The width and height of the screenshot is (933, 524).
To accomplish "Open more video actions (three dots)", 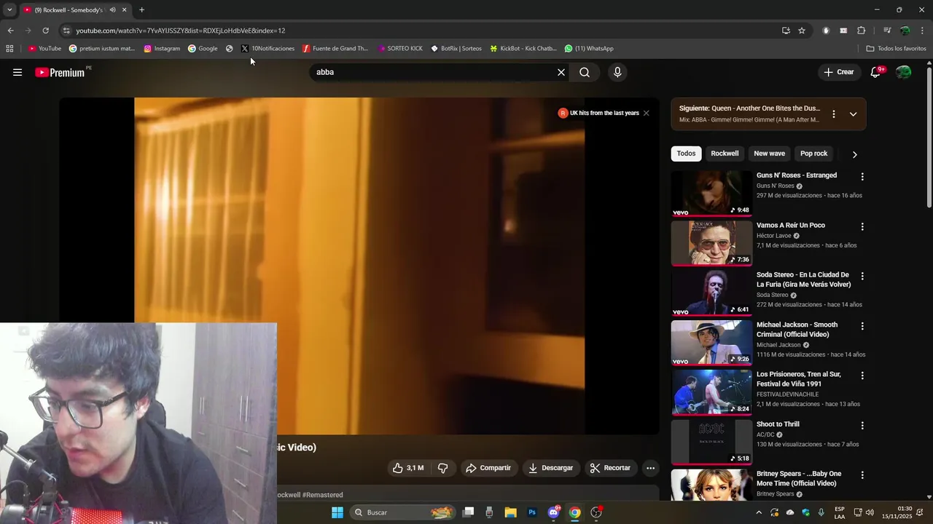I will click(651, 468).
